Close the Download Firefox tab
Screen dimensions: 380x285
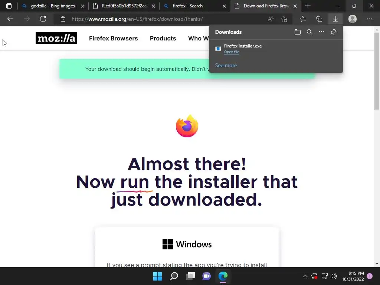(295, 6)
